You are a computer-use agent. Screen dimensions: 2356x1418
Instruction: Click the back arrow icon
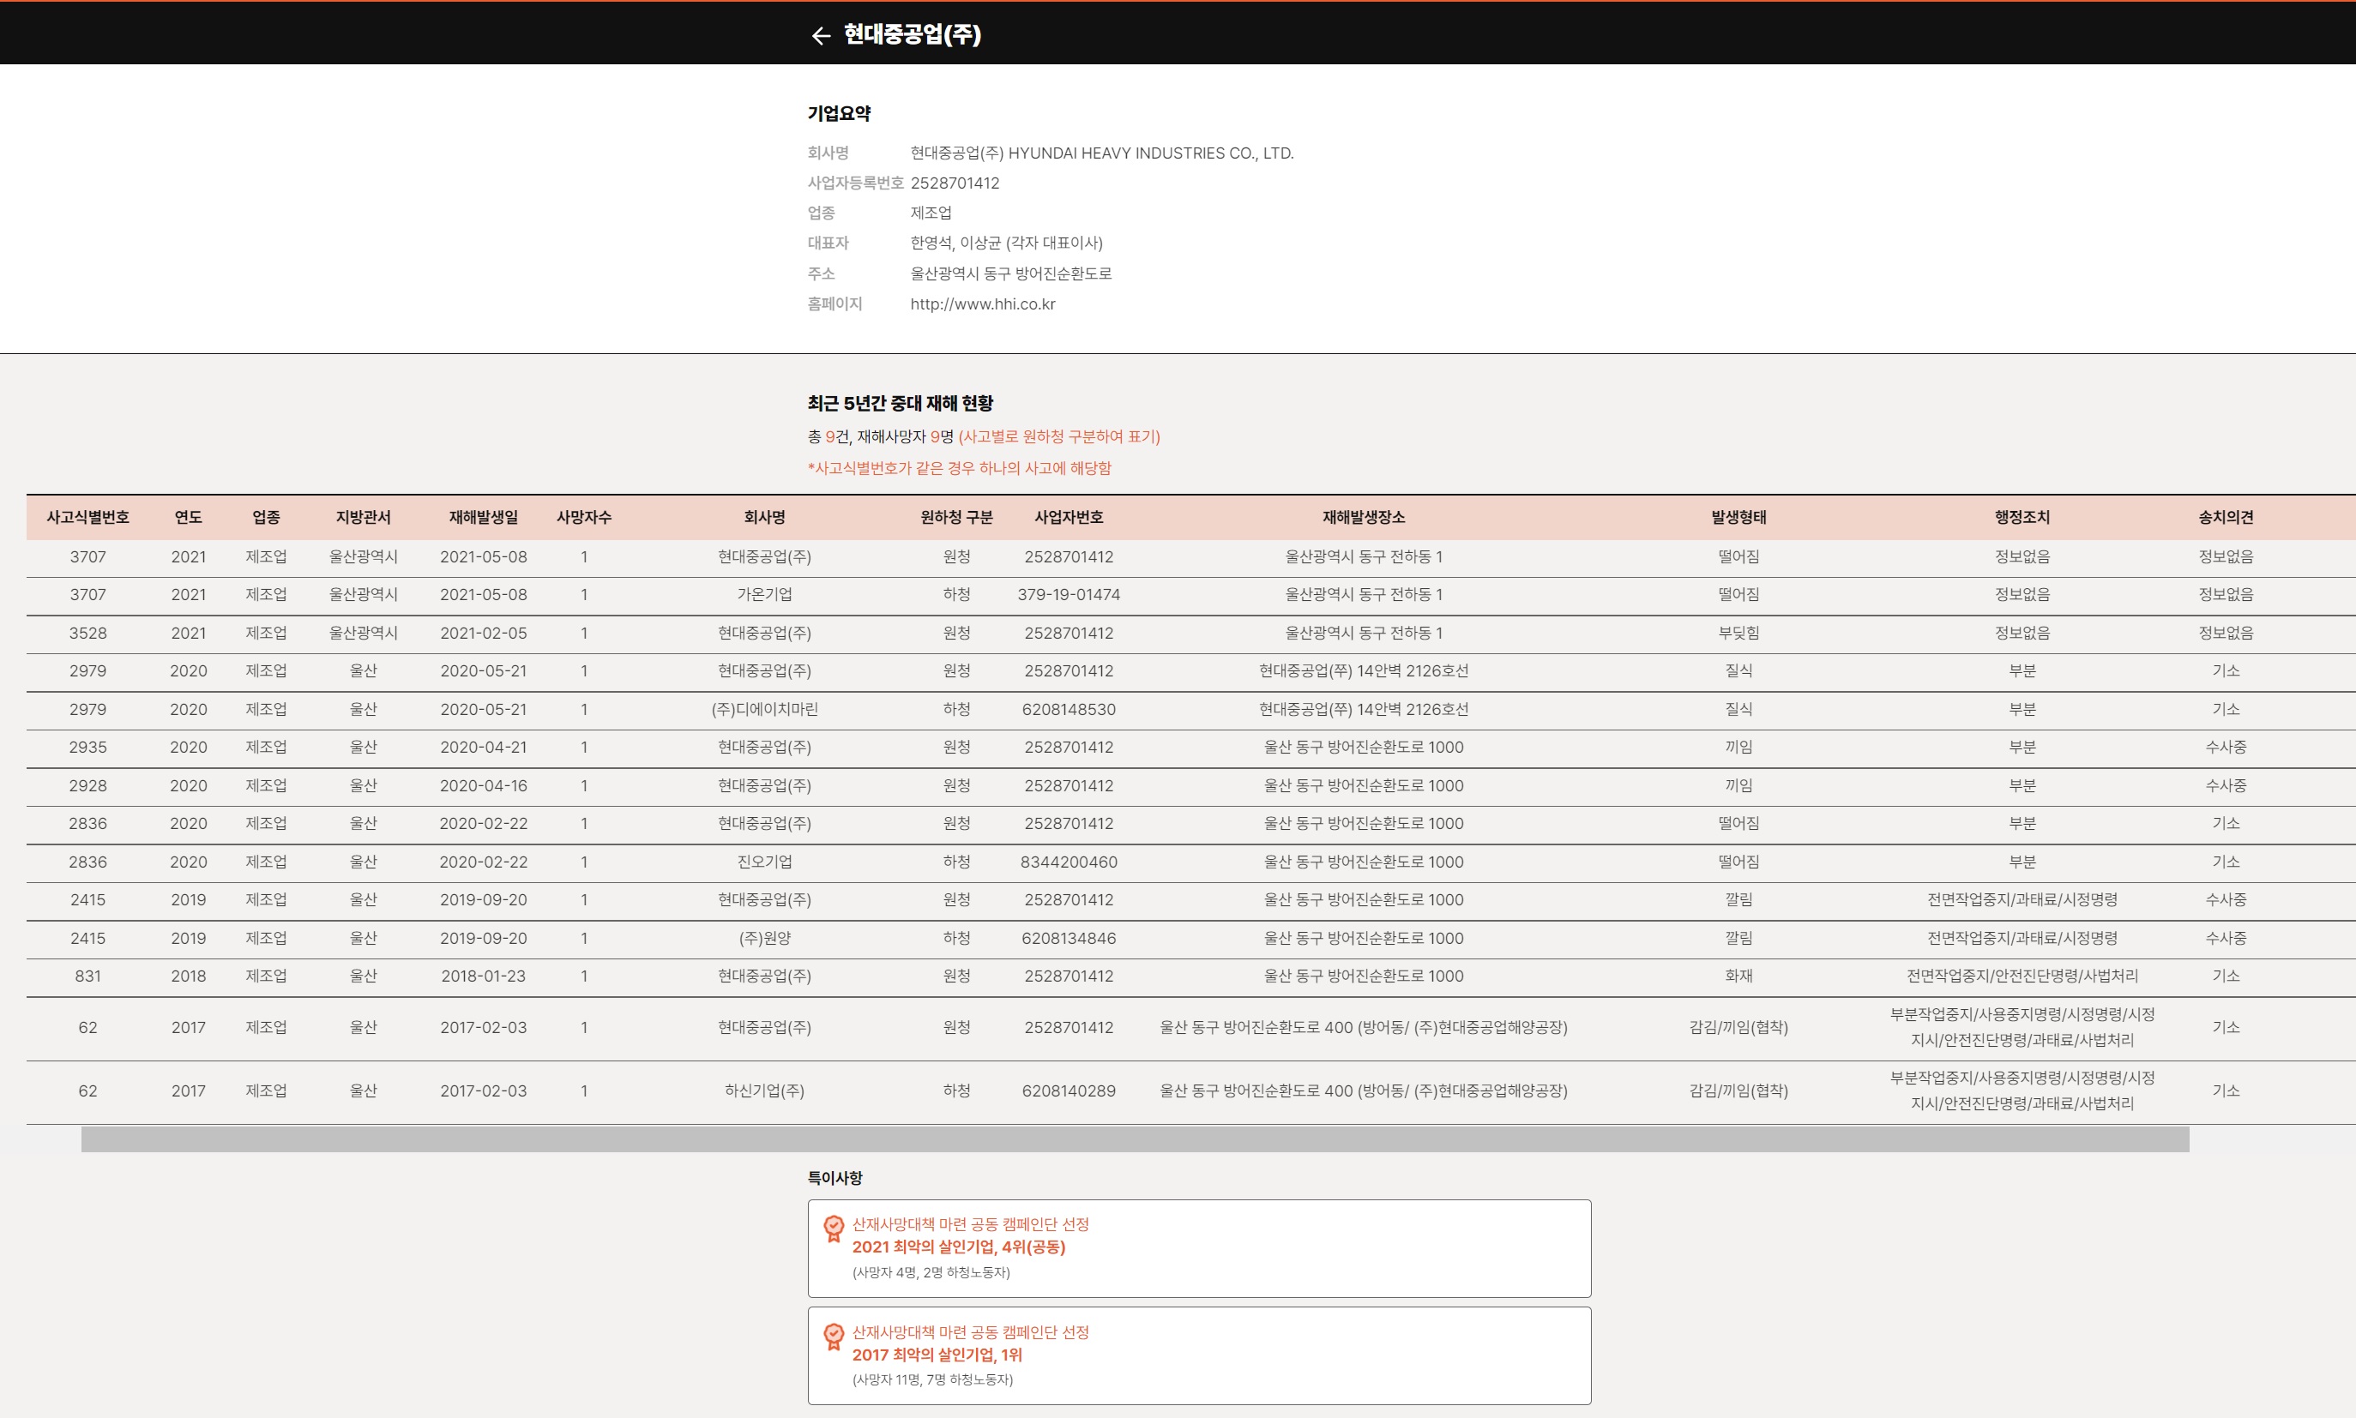[820, 35]
